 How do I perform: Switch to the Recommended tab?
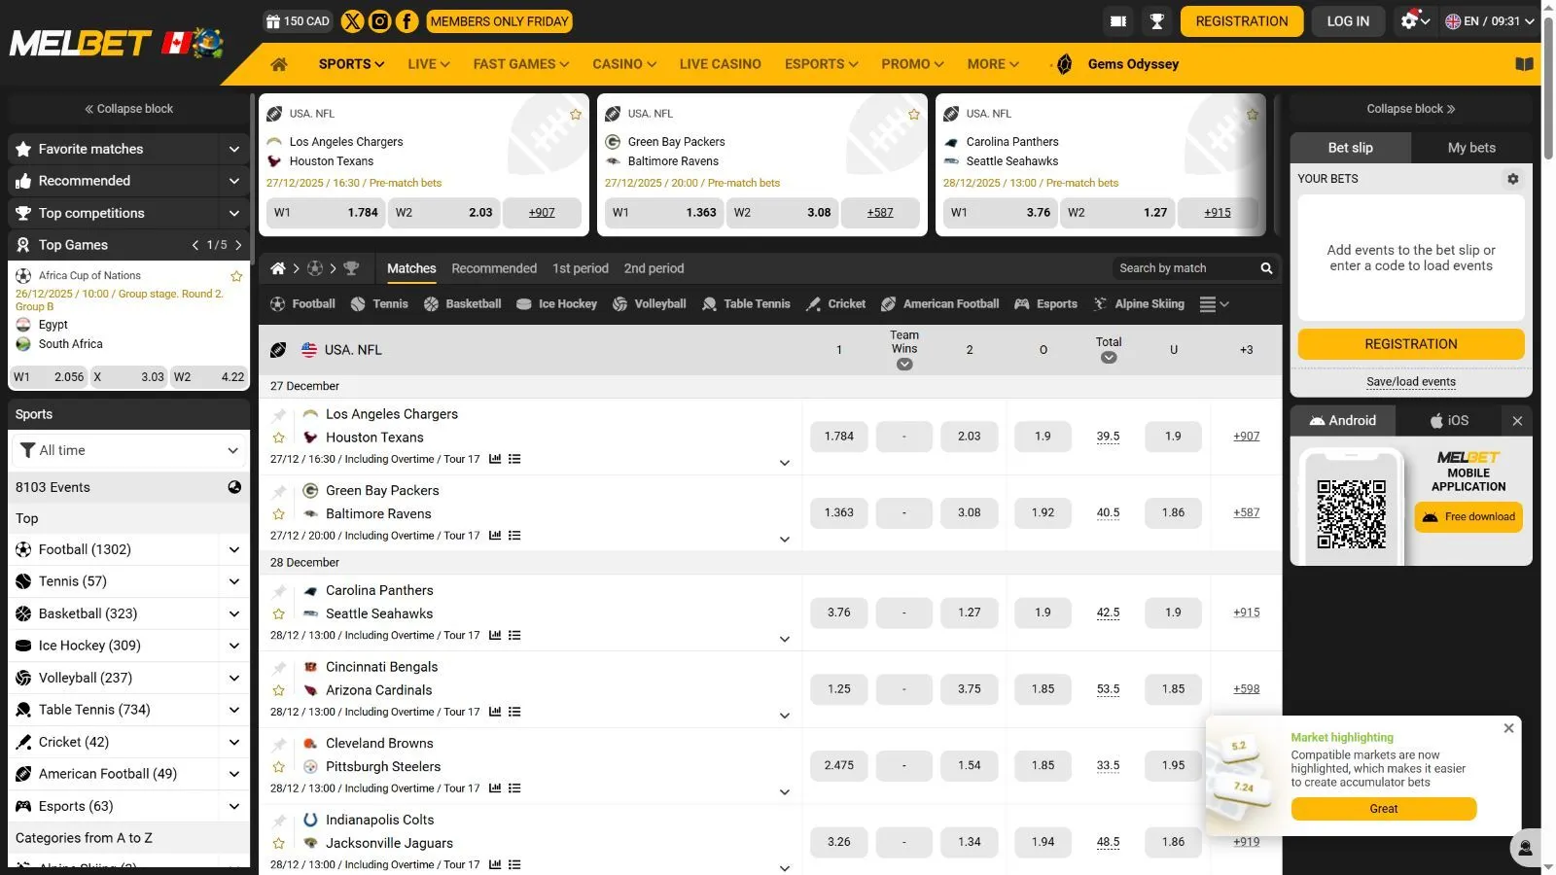click(x=494, y=268)
